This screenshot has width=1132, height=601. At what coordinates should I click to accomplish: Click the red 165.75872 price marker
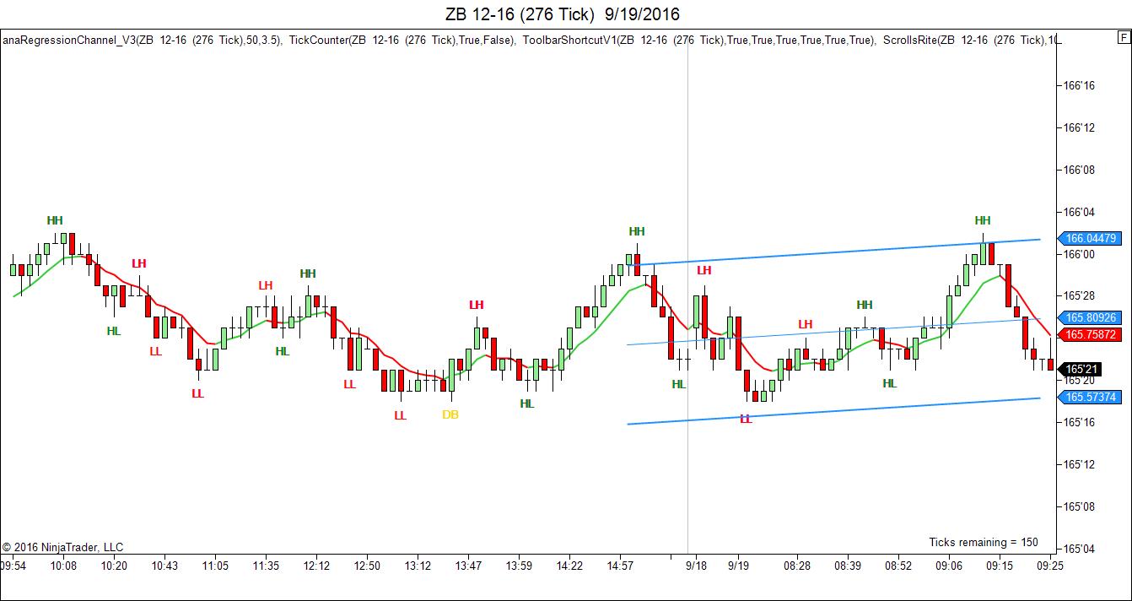click(1090, 334)
